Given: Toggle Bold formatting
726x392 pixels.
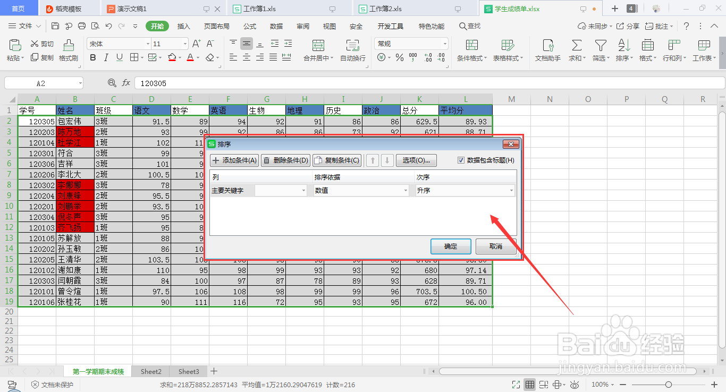Looking at the screenshot, I should [x=93, y=57].
